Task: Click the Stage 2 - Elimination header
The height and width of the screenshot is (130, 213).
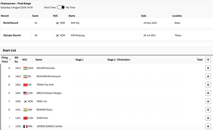Action: (x=119, y=60)
